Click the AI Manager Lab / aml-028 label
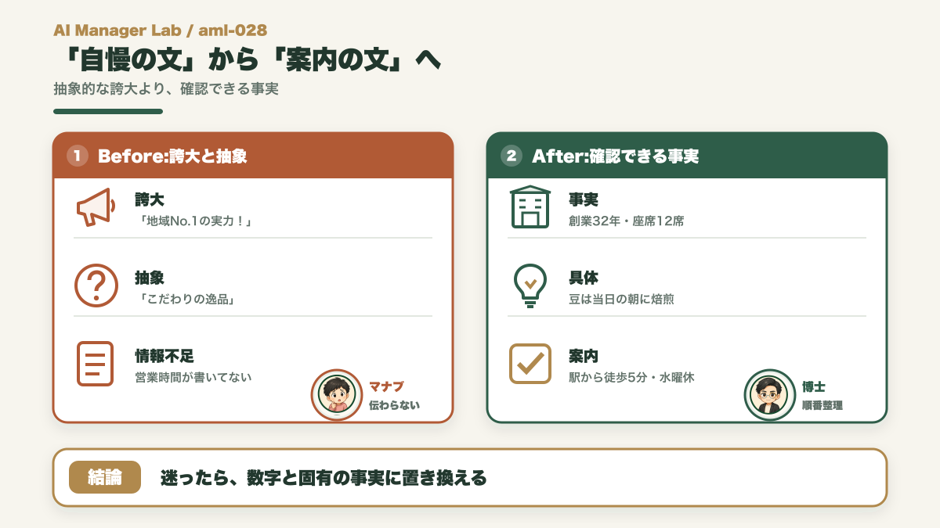The height and width of the screenshot is (528, 940). click(x=161, y=31)
